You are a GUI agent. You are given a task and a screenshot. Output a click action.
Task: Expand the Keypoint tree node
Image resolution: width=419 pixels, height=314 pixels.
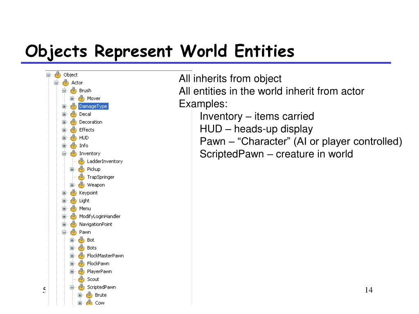point(64,193)
